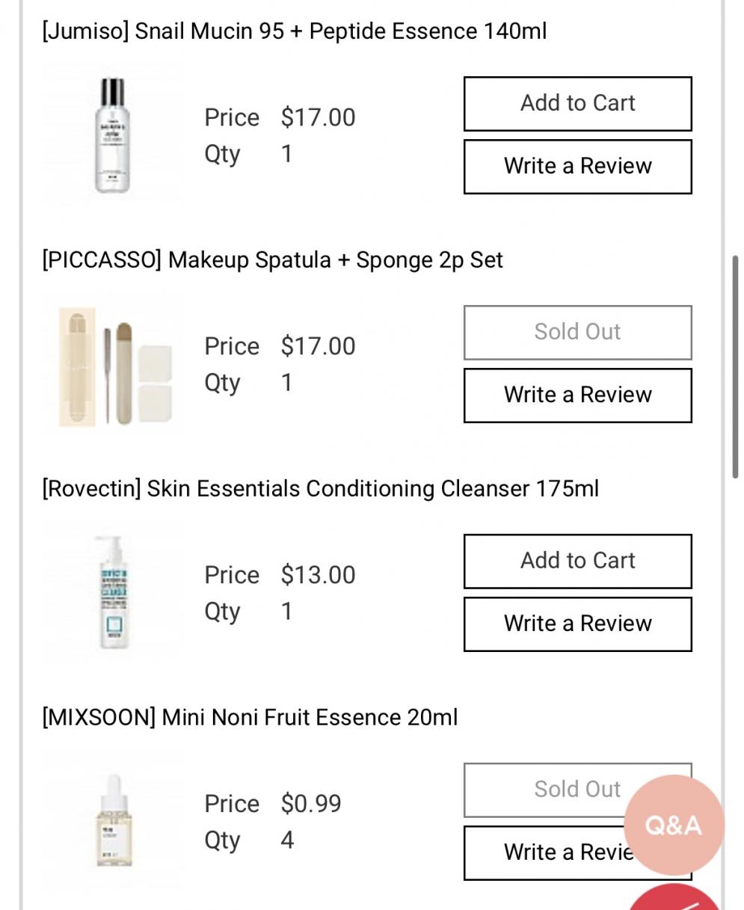
Task: Open the PICCASSO Makeup Spatula + Sponge title
Action: [x=273, y=260]
